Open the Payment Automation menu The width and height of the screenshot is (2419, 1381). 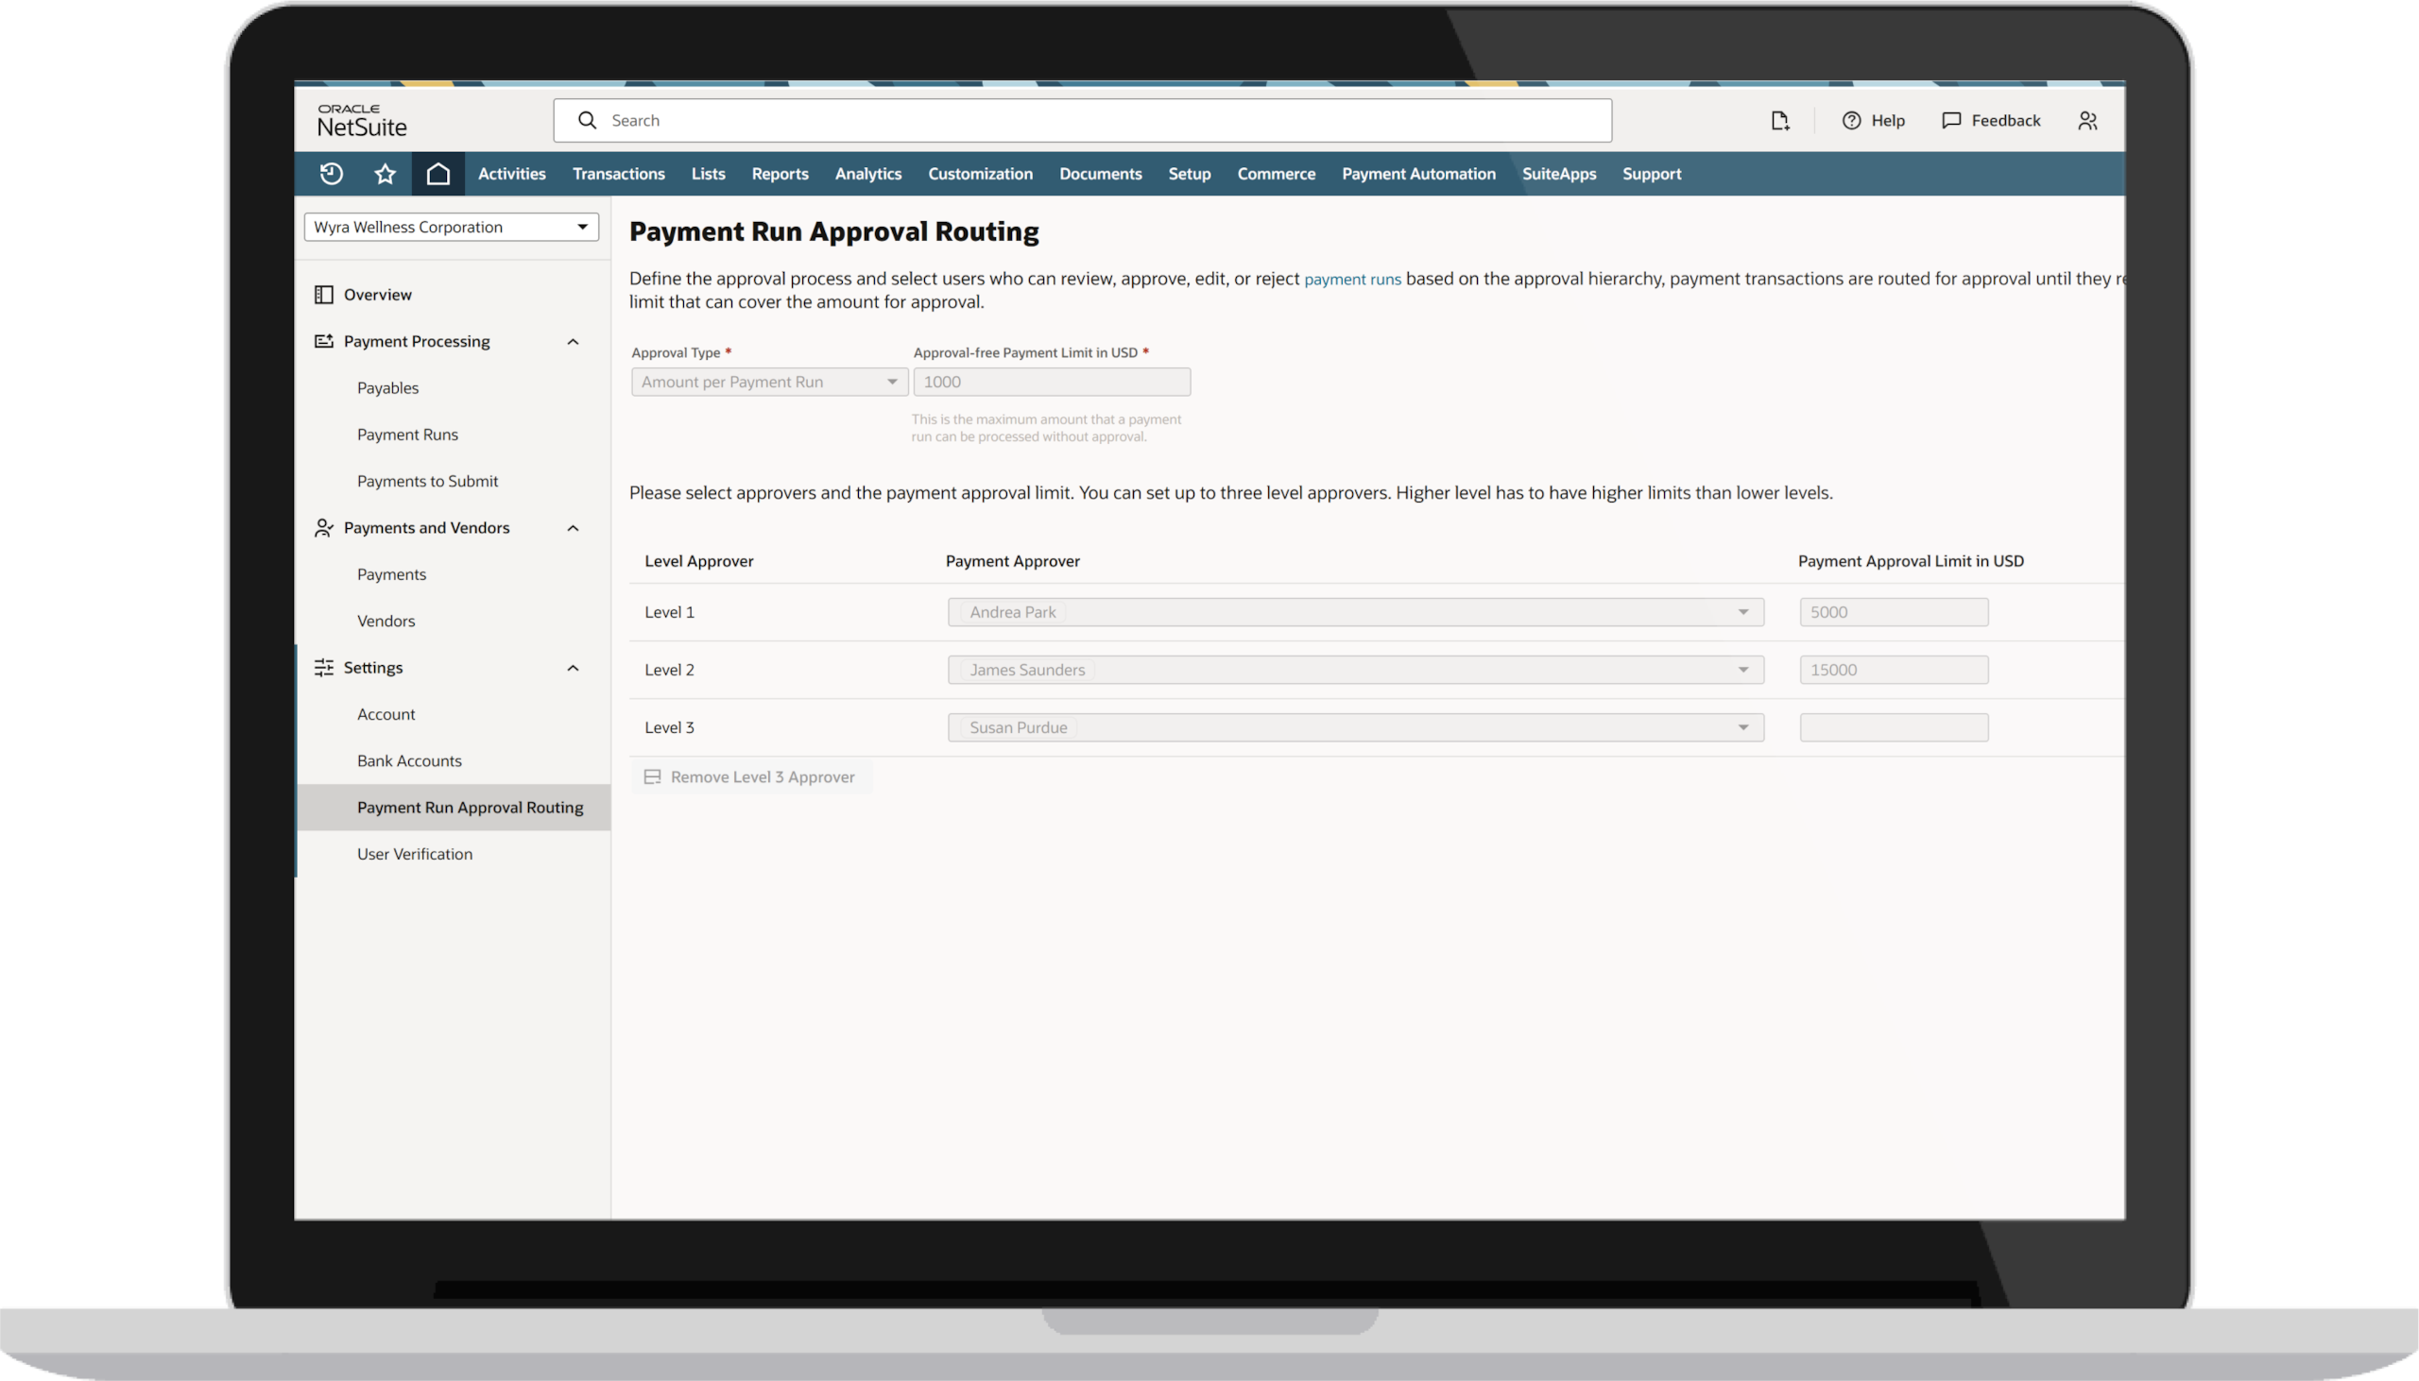tap(1417, 174)
